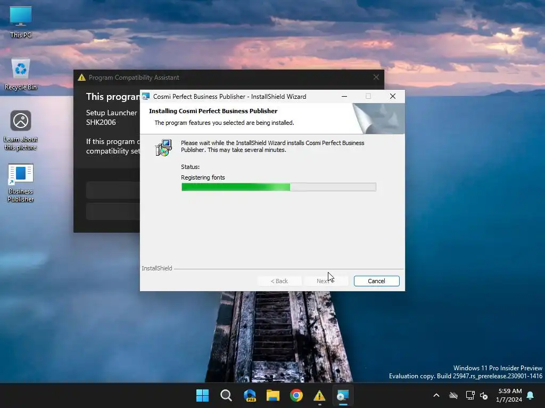Click the disabled Next button
The image size is (545, 408).
[x=326, y=281]
